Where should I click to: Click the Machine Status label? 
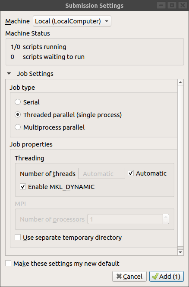coord(28,33)
